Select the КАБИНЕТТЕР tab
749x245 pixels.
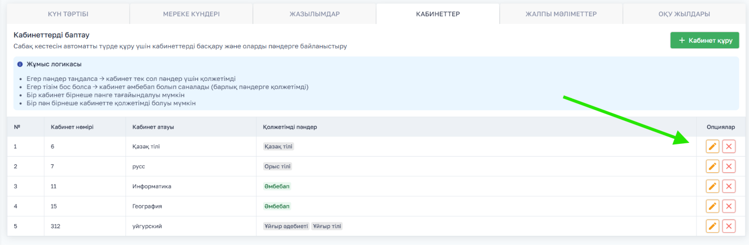click(x=438, y=14)
